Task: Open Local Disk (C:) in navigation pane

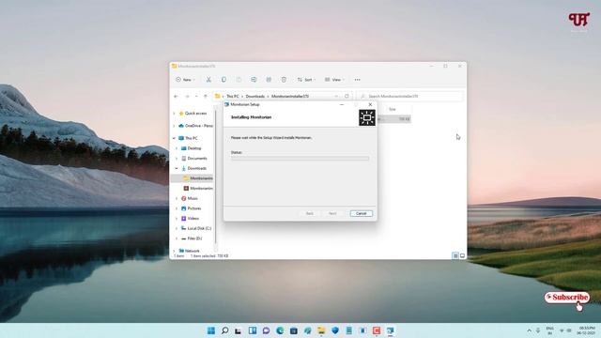Action: 196,228
